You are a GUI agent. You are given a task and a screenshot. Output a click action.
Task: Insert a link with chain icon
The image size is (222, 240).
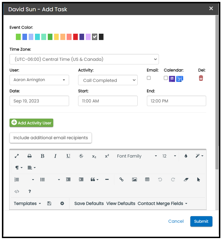[122, 179]
